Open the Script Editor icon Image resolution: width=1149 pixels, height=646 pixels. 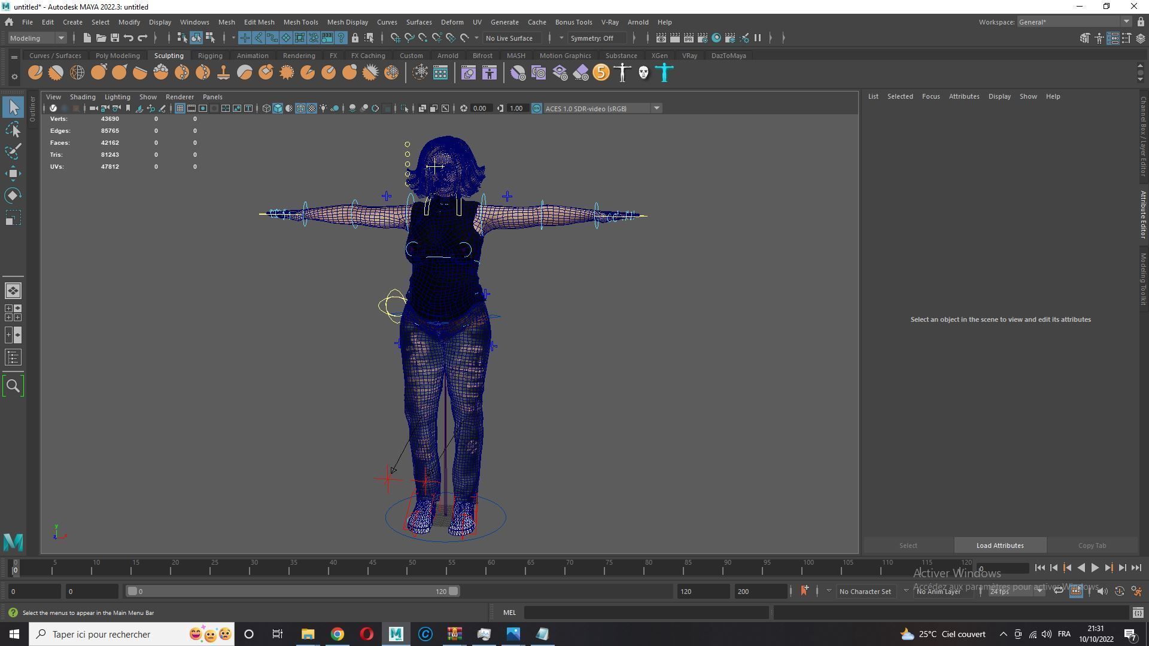click(x=1138, y=613)
